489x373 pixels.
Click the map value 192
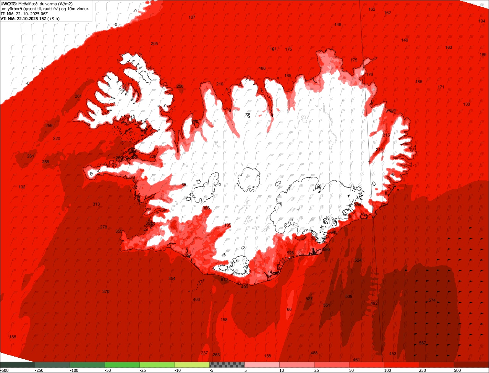pos(22,187)
